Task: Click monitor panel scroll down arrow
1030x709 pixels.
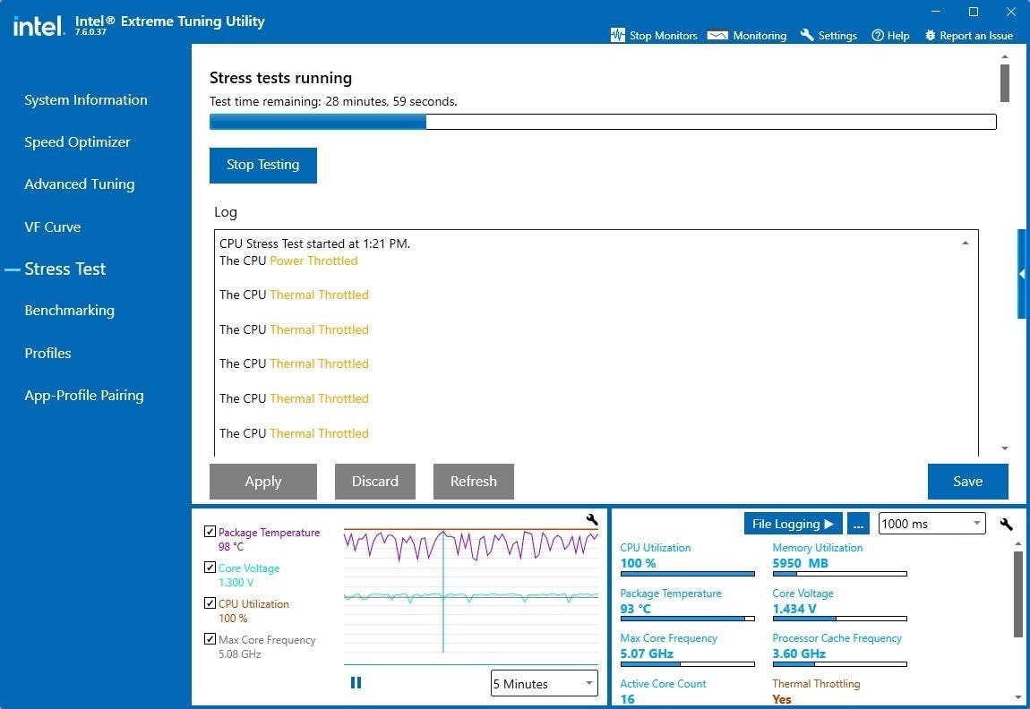Action: (x=1018, y=696)
